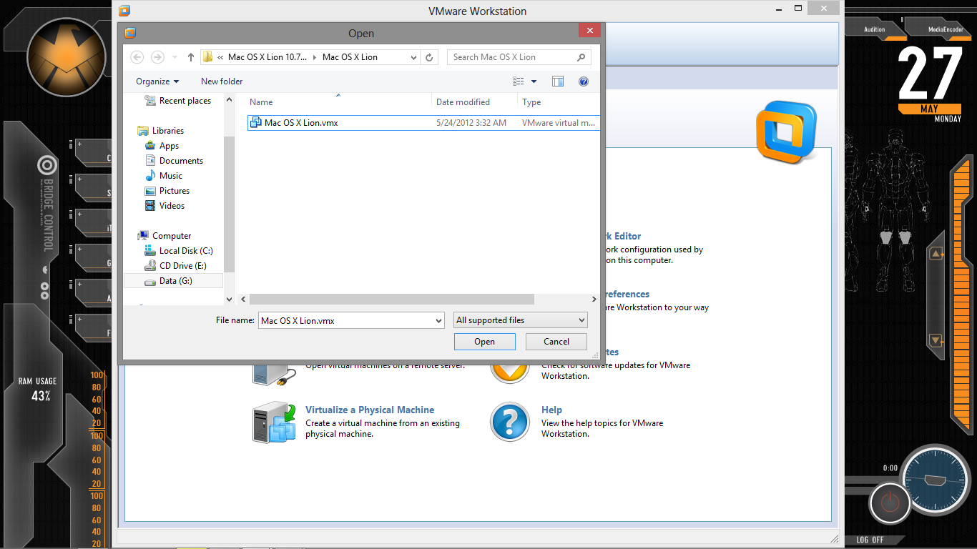Screen dimensions: 977x549
Task: Click VMware Workstation title bar icon
Action: (x=124, y=11)
